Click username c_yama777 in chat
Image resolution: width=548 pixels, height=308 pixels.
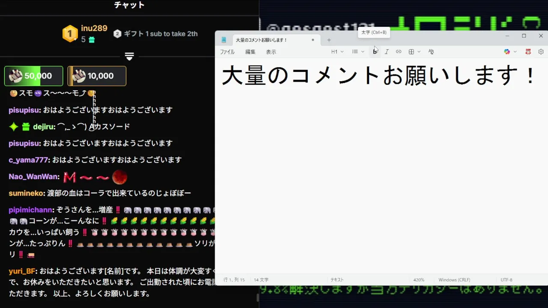[29, 160]
